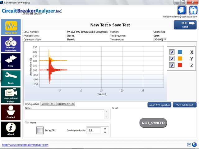Click the globe icon at bottom right
This screenshot has width=199, height=149.
(x=194, y=145)
